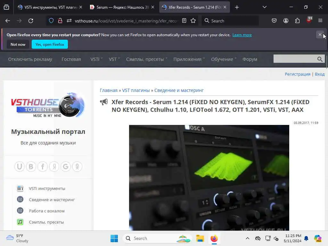Click the vsthouse.ru address bar URL
The width and height of the screenshot is (328, 246).
coord(126,21)
